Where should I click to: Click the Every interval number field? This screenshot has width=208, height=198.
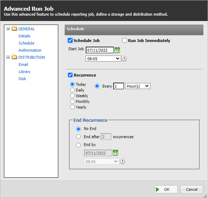pyautogui.click(x=119, y=86)
